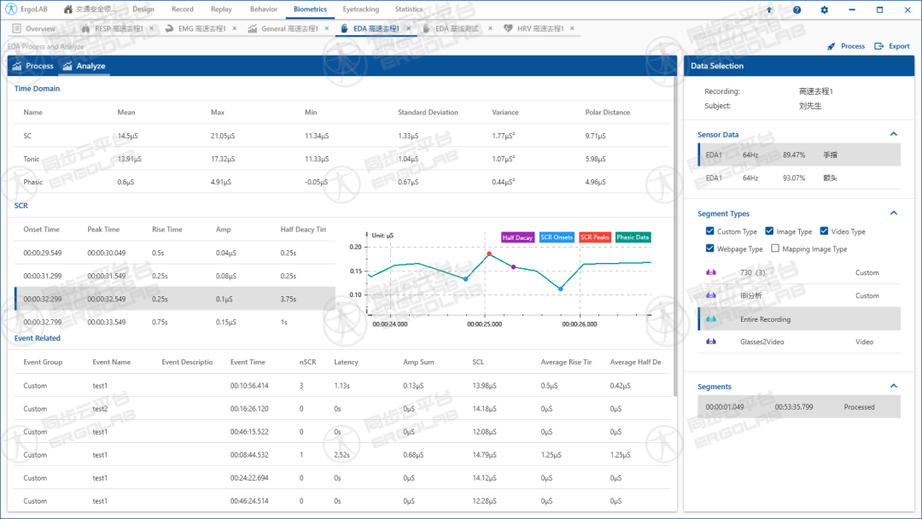Viewport: 922px width, 519px height.
Task: Collapse the Segment Types section
Action: click(x=894, y=213)
